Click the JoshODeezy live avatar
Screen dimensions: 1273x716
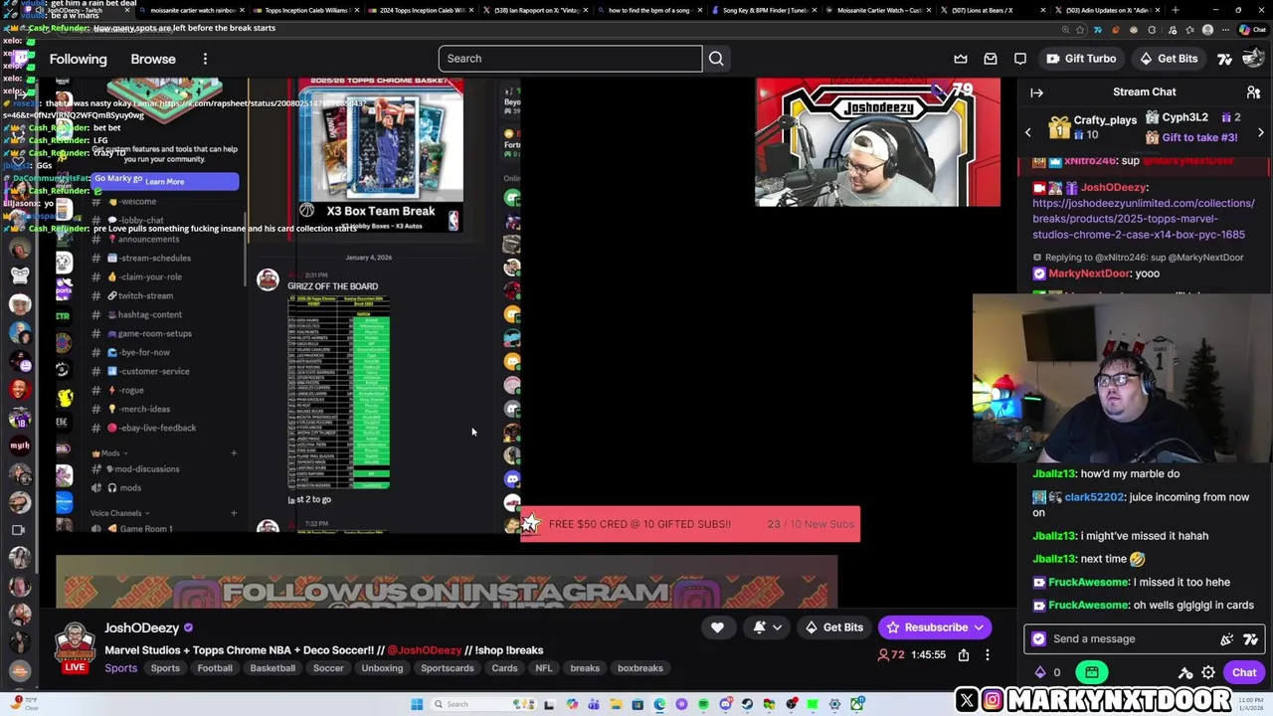click(x=75, y=644)
